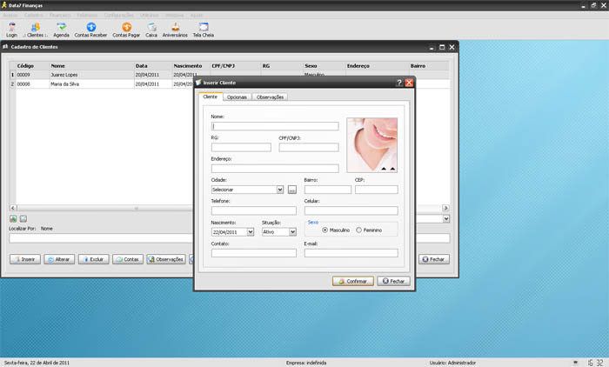Click the left arrow on the client photo
The image size is (609, 367).
(384, 169)
